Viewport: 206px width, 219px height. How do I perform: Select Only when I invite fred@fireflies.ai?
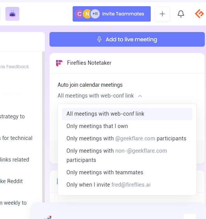point(127,185)
